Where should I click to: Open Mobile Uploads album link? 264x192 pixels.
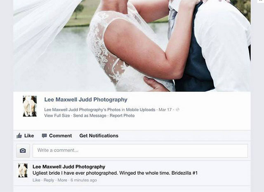coord(141,110)
